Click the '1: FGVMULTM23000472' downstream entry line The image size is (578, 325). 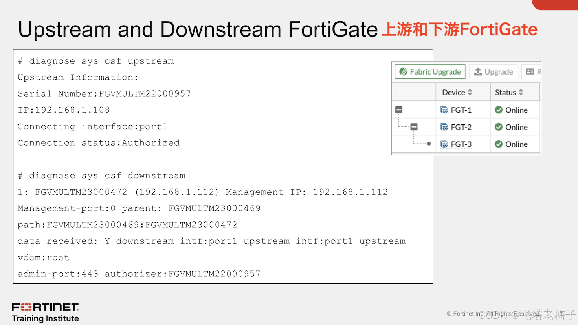point(203,192)
